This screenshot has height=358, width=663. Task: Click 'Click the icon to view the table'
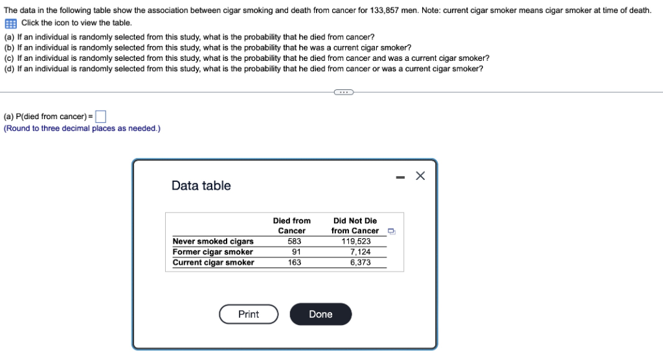click(76, 23)
